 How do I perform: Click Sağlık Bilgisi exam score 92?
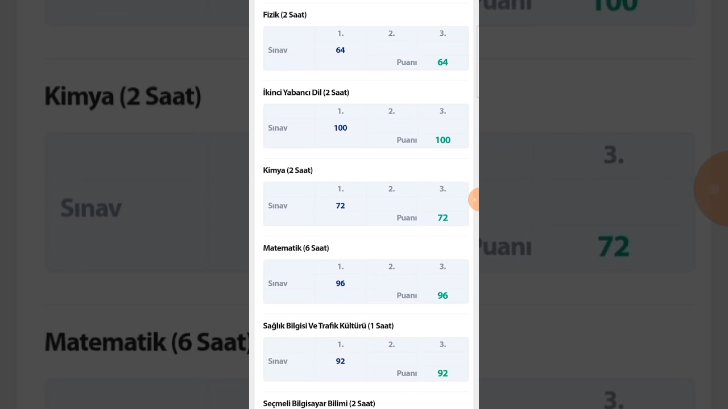point(340,361)
